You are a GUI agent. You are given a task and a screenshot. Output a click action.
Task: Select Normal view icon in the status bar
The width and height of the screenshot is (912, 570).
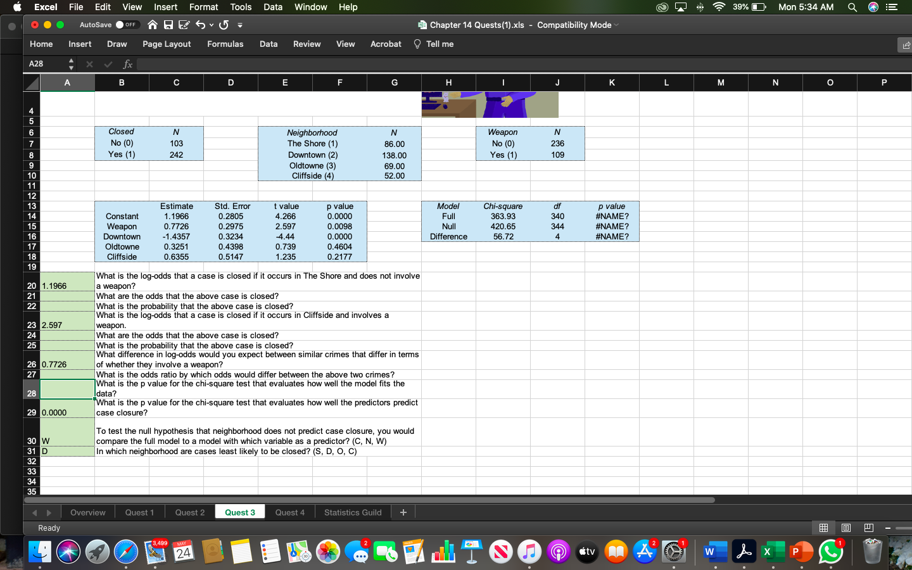[823, 528]
